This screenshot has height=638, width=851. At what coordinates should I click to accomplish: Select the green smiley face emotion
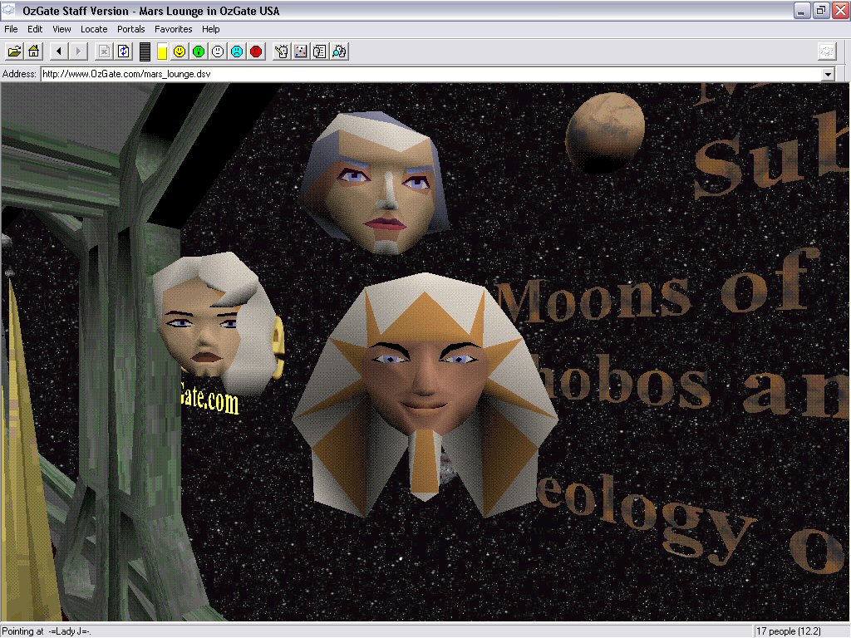tap(199, 52)
